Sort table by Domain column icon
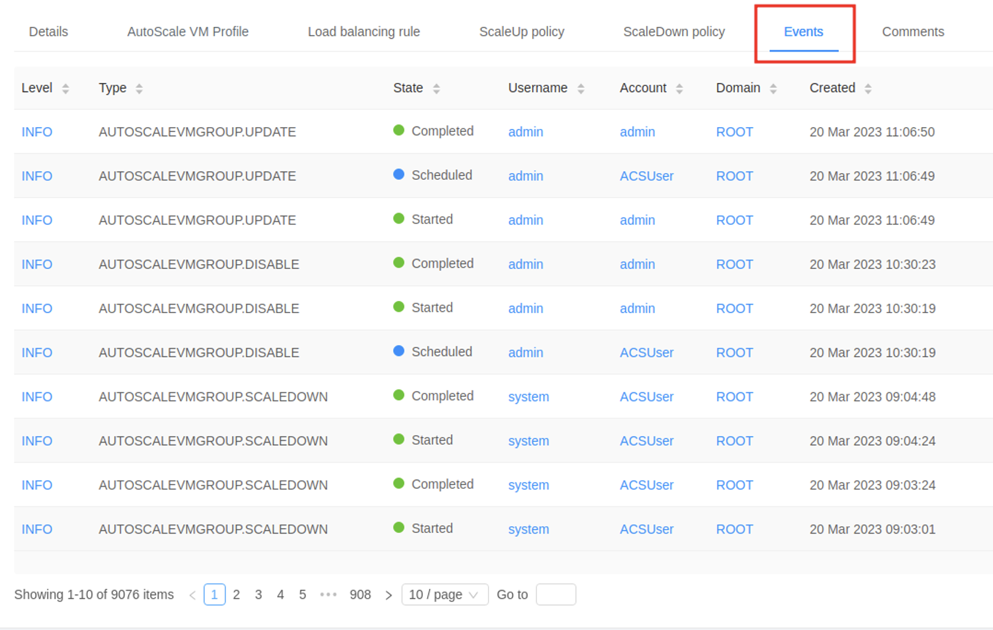Image resolution: width=993 pixels, height=630 pixels. (774, 88)
